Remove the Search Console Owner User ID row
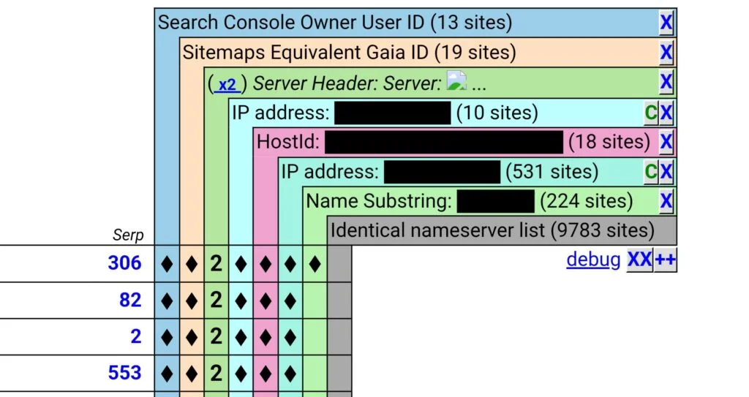This screenshot has width=749, height=397. point(666,23)
